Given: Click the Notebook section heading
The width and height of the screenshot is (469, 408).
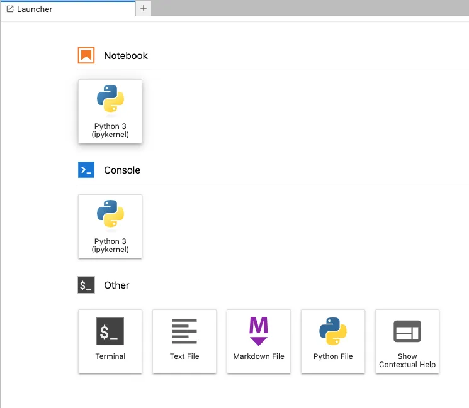Looking at the screenshot, I should tap(126, 55).
